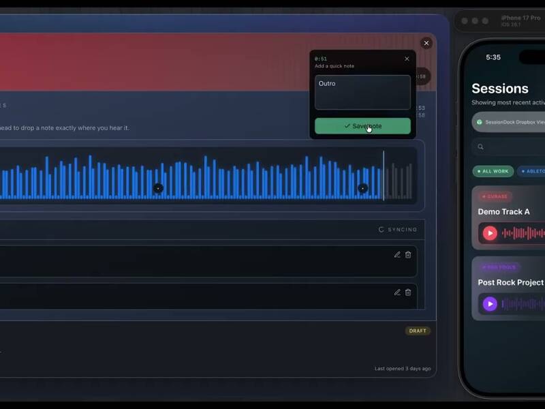The width and height of the screenshot is (545, 409).
Task: Select the middle note marker on the waveform
Action: [x=158, y=188]
